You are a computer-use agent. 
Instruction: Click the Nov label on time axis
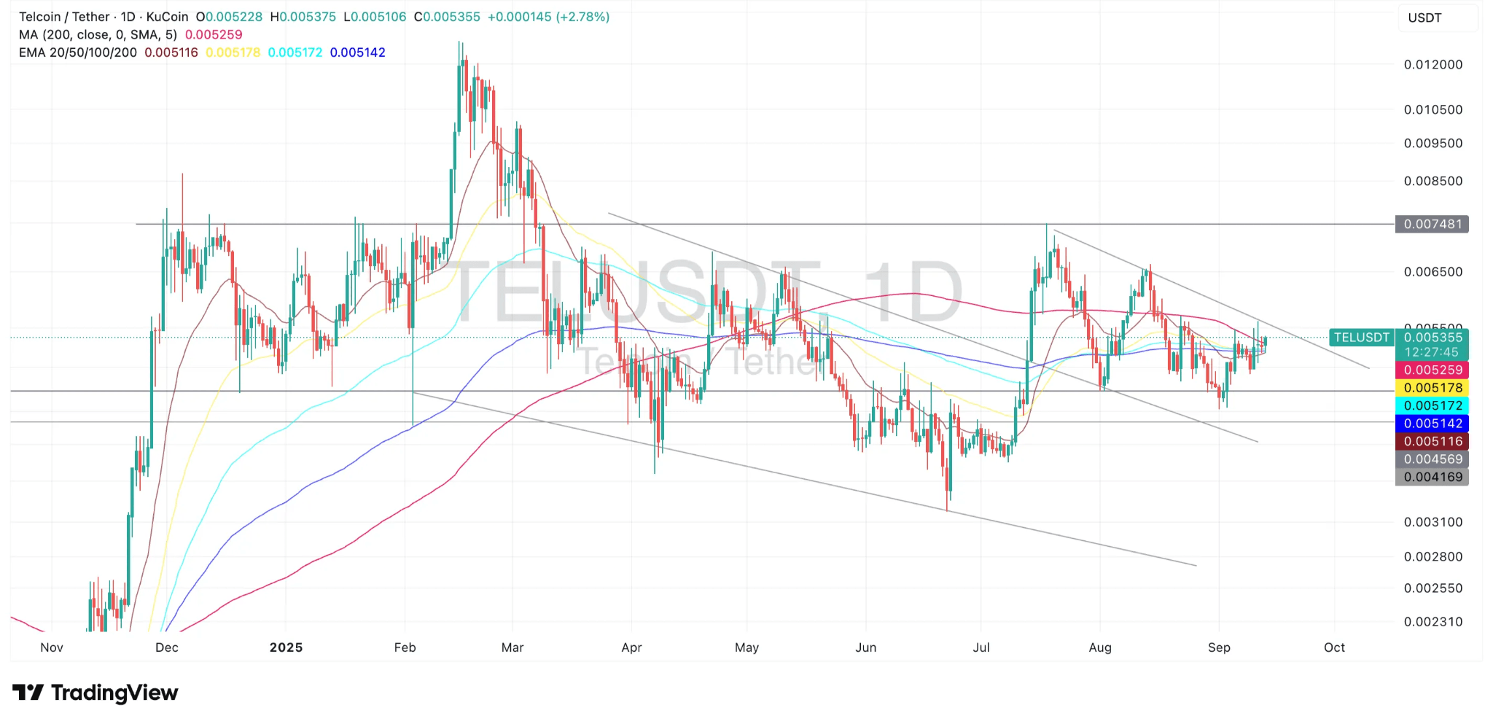(x=52, y=647)
